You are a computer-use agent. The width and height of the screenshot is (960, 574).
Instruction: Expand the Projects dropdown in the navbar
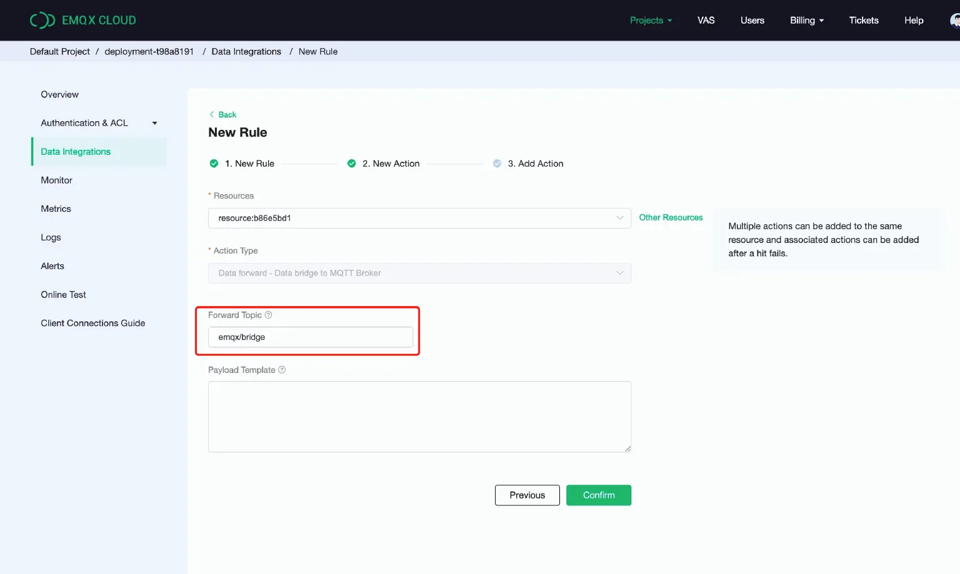651,20
